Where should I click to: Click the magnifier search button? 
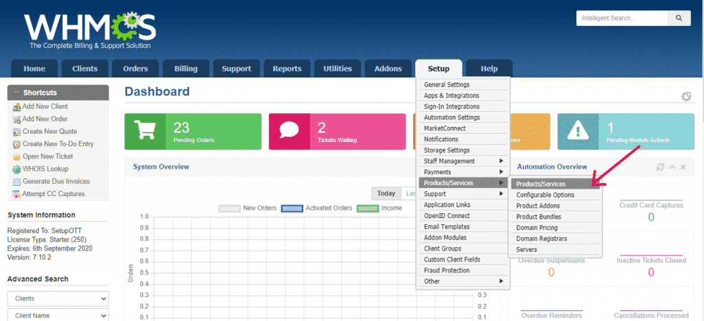(679, 19)
